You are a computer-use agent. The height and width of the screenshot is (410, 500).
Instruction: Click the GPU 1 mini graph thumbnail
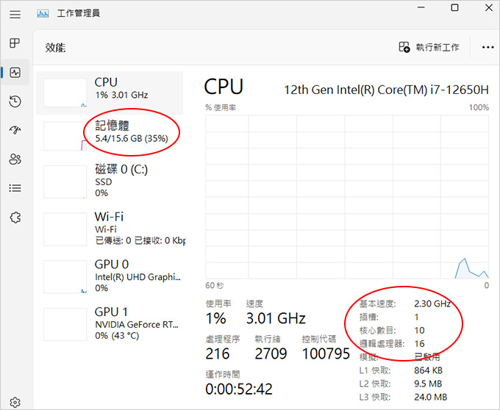click(x=65, y=324)
